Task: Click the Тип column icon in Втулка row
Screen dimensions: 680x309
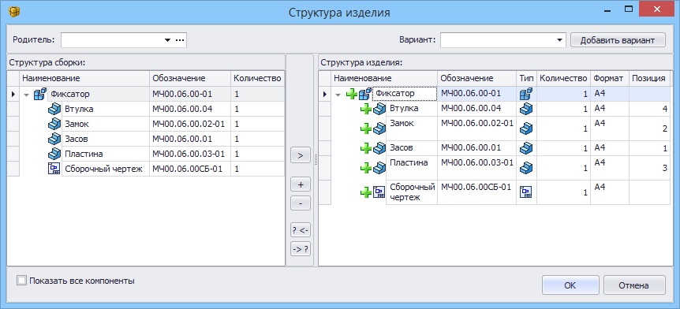Action: click(x=526, y=109)
